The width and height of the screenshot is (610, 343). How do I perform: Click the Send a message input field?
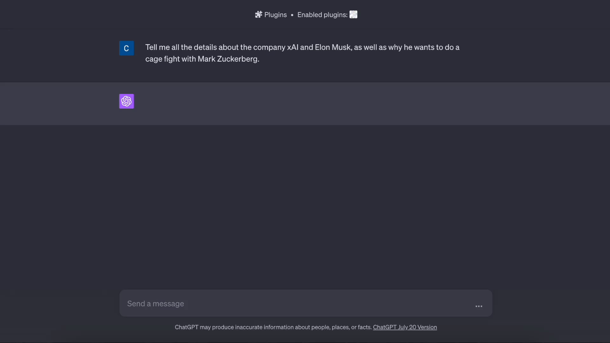pyautogui.click(x=286, y=304)
